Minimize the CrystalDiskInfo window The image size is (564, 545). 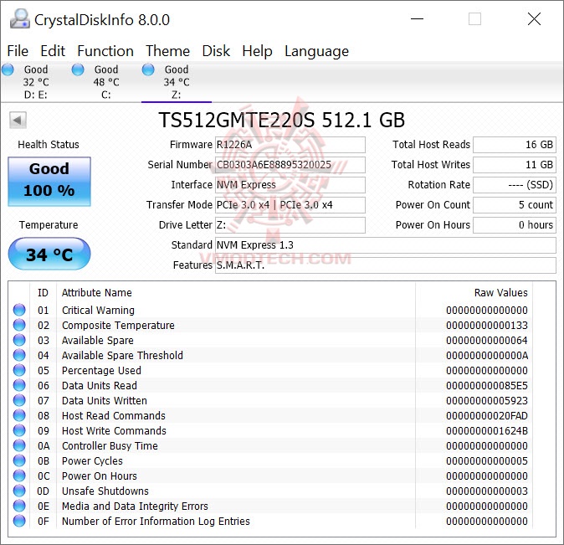(x=417, y=18)
